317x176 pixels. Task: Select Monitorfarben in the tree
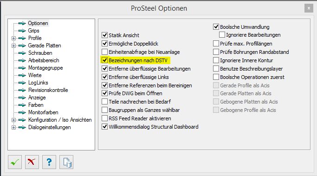click(43, 112)
